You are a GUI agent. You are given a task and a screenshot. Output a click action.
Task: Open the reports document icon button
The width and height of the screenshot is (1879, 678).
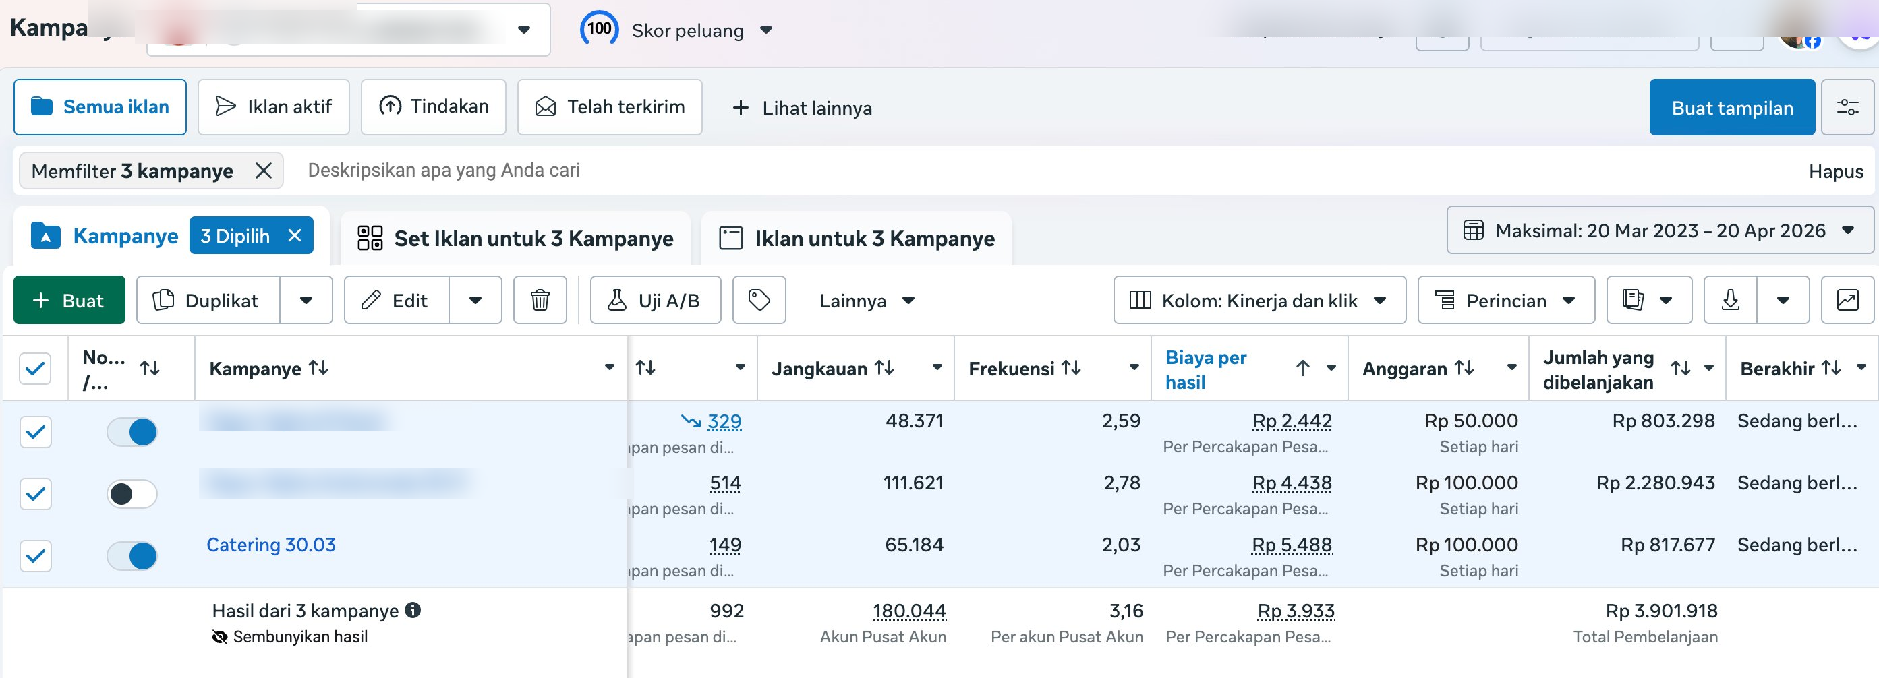pos(1632,300)
